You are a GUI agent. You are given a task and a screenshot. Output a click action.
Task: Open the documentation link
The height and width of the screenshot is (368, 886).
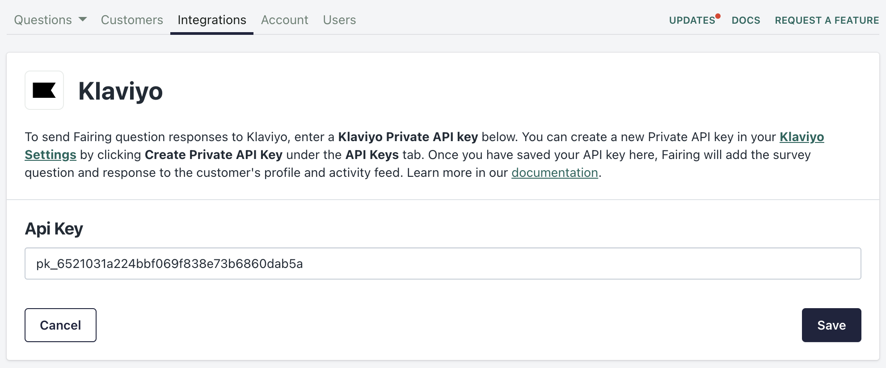click(555, 172)
